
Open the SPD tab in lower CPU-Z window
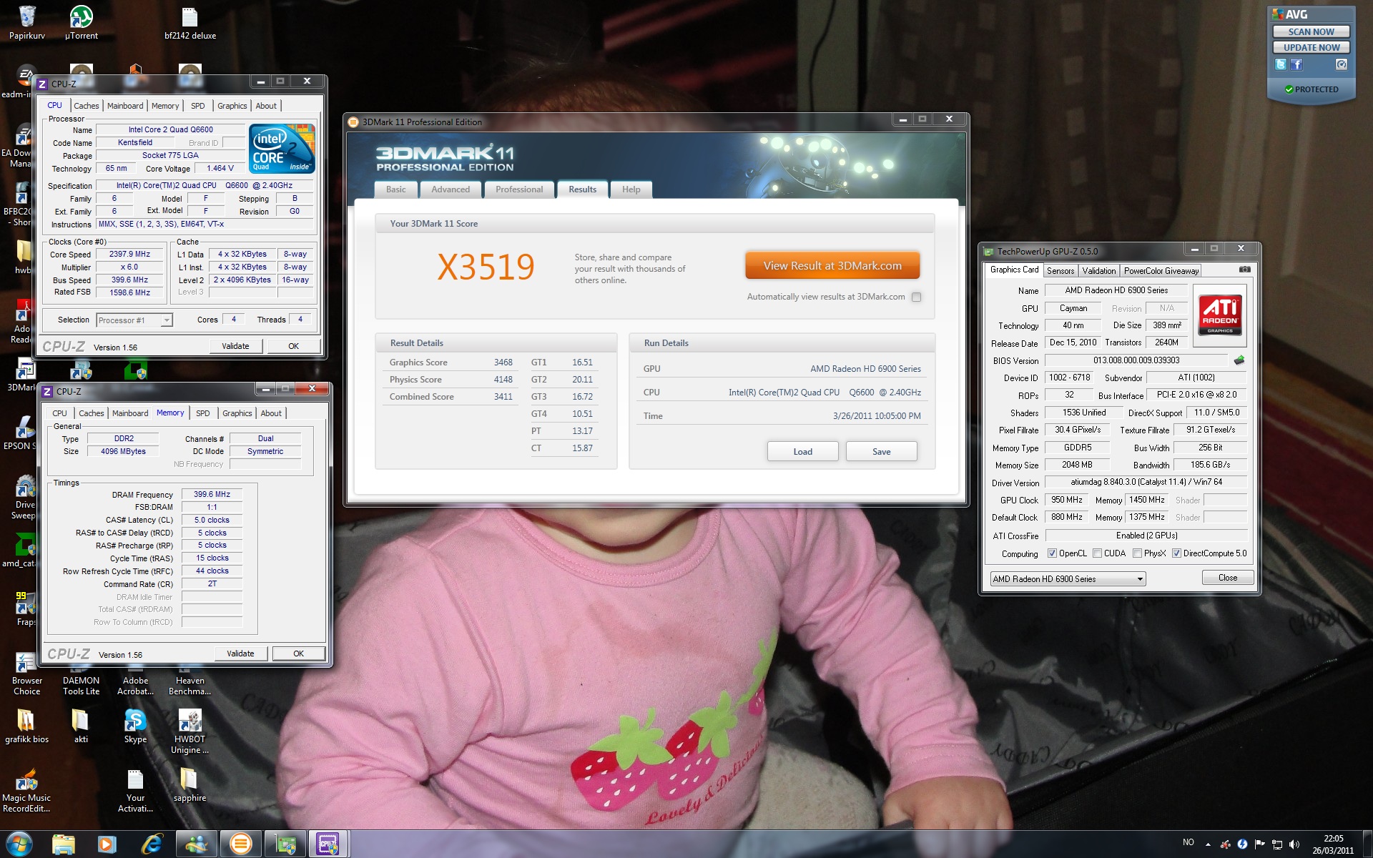click(203, 413)
